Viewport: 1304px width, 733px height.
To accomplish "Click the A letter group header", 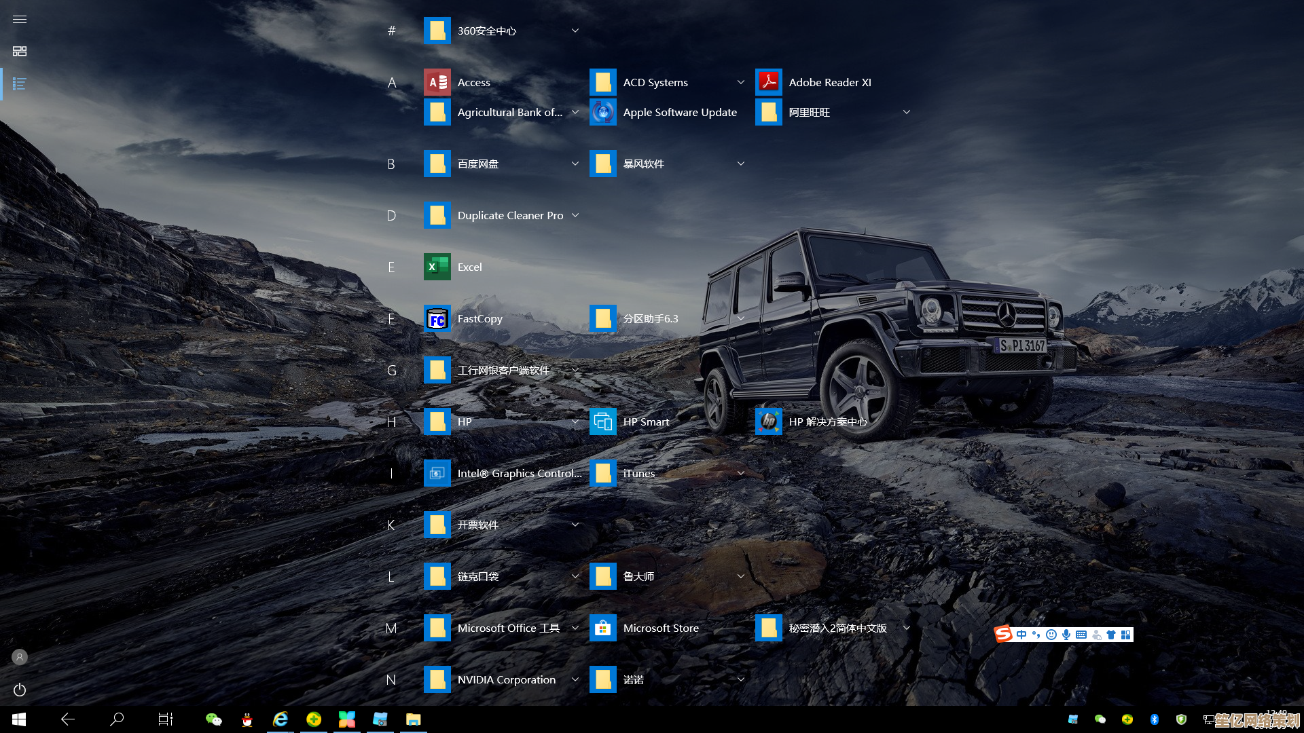I will pyautogui.click(x=391, y=82).
